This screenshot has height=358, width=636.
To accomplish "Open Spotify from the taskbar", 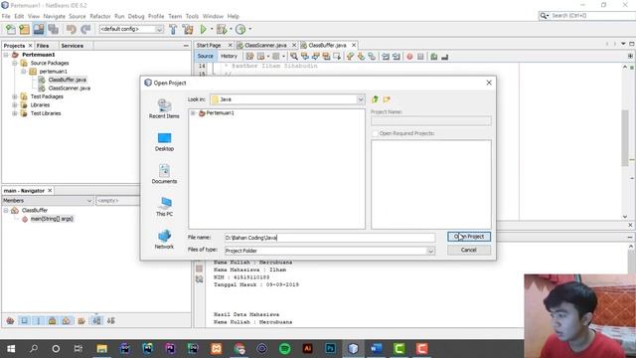I will 285,349.
